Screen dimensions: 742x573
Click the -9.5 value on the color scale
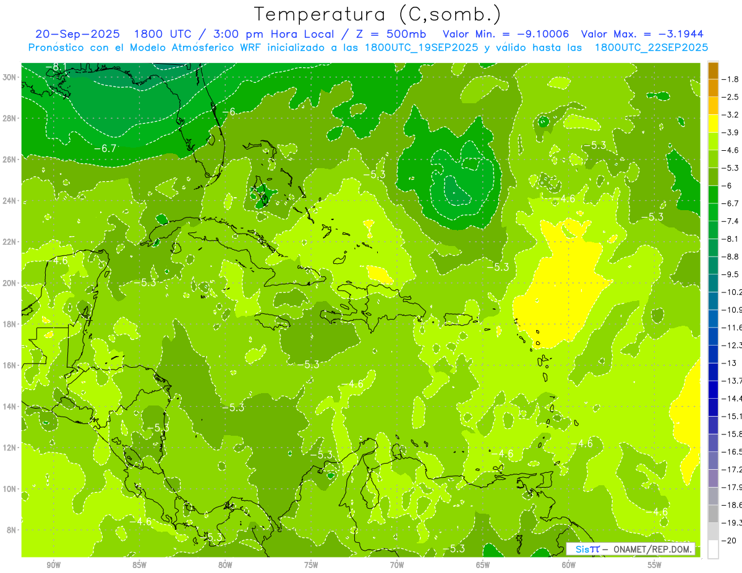point(731,274)
